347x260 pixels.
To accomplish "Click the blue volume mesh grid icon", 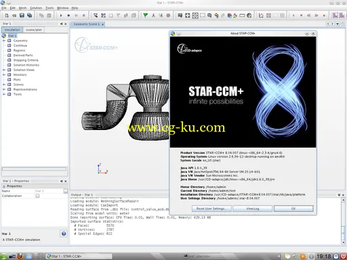I will click(x=103, y=16).
